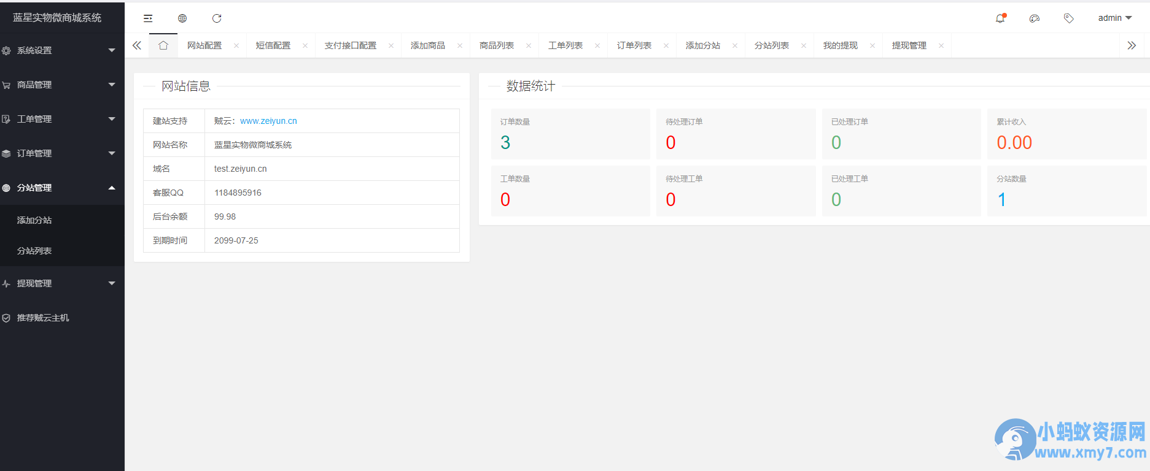Click the 待处理工单 statistics card
The width and height of the screenshot is (1150, 471).
pos(736,191)
